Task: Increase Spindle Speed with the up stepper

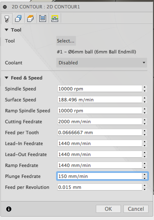Action: pos(145,87)
